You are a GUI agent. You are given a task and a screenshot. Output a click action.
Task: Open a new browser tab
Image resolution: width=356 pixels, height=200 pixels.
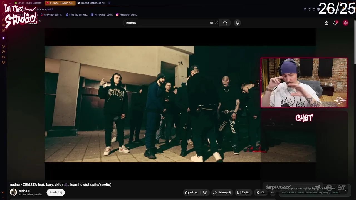(x=109, y=3)
